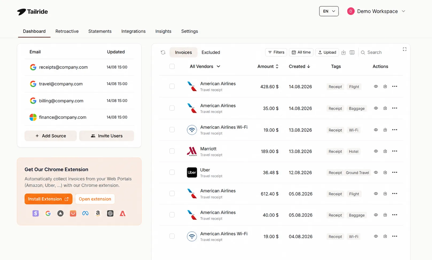The image size is (432, 260).
Task: Click the download icon beside Upload
Action: pyautogui.click(x=344, y=52)
